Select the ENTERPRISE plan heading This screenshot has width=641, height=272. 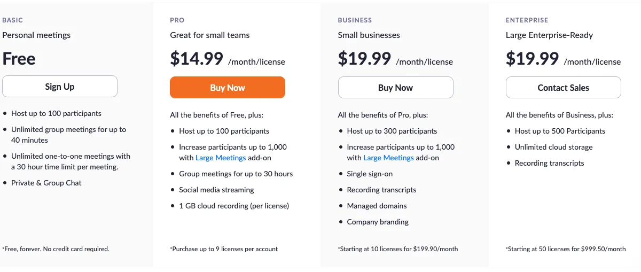coord(527,20)
